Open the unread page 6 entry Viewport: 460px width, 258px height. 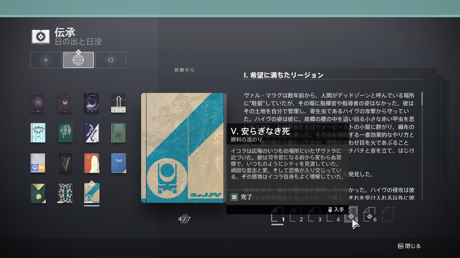click(370, 215)
